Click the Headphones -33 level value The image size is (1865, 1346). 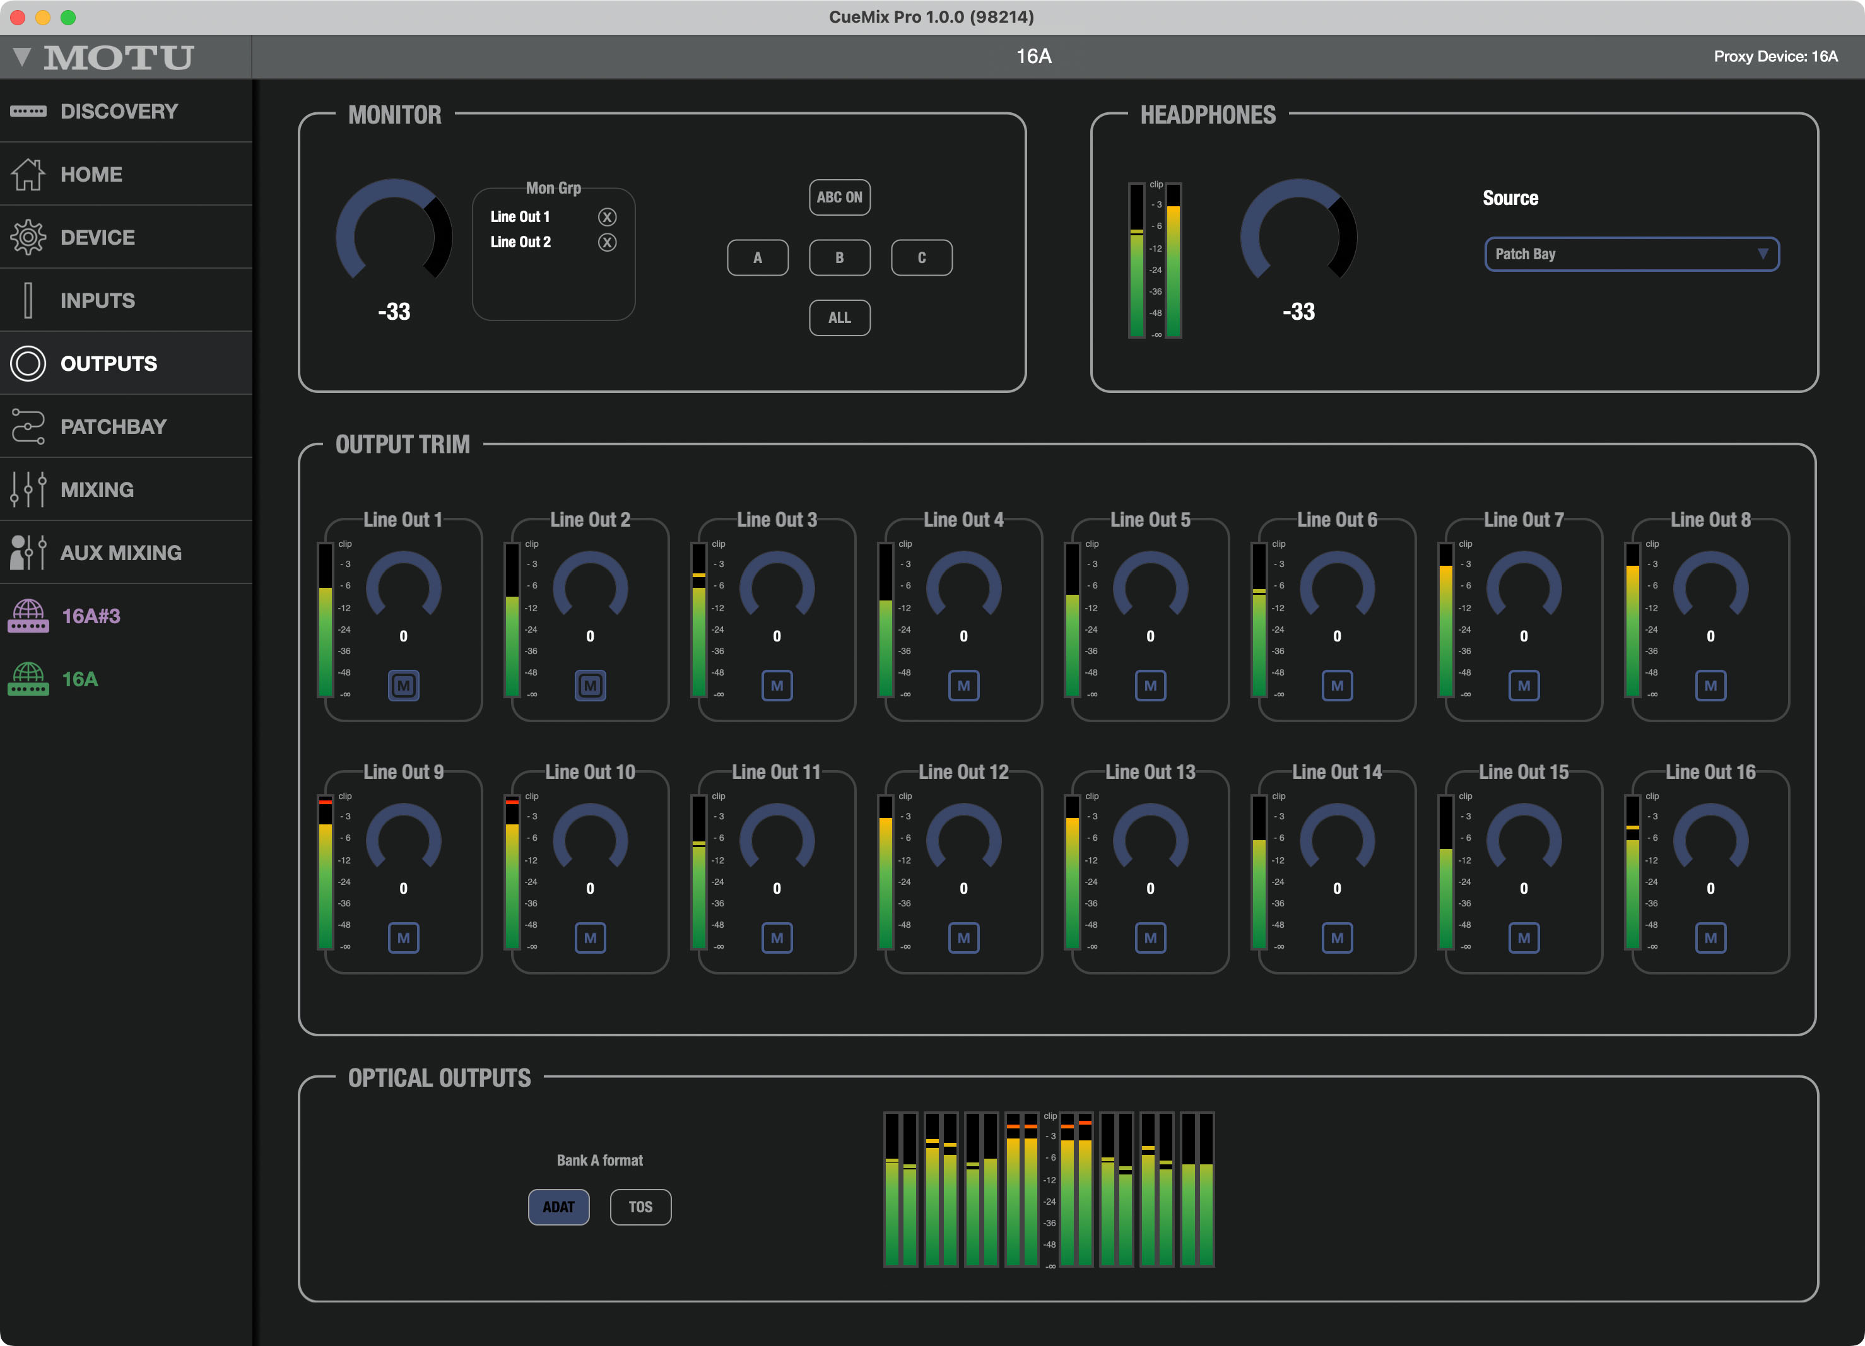click(1298, 312)
